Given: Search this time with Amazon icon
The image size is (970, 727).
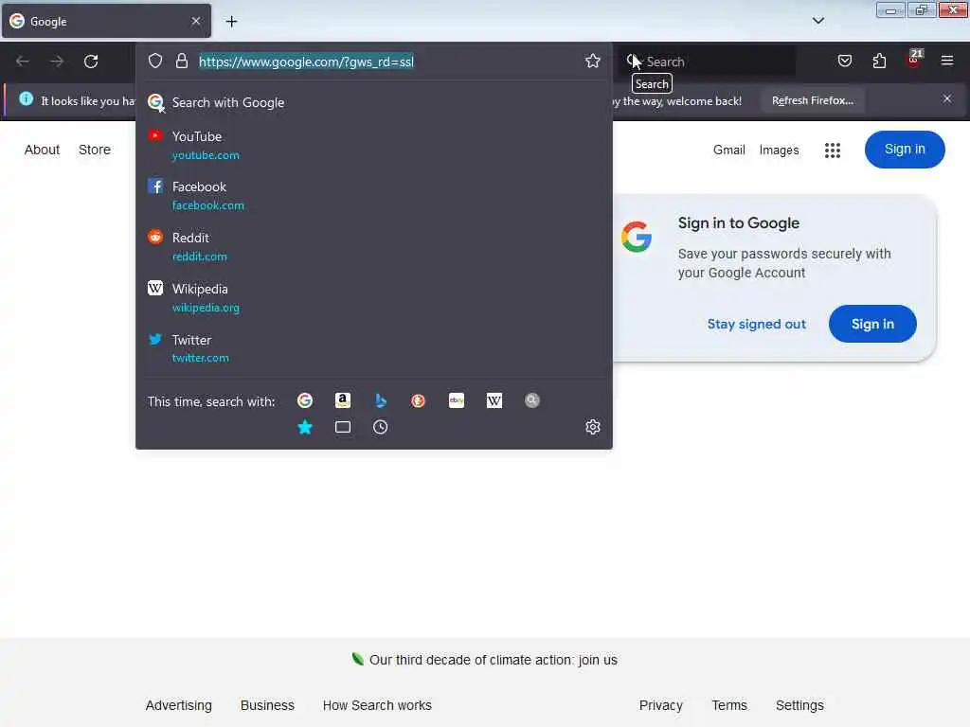Looking at the screenshot, I should [x=343, y=400].
